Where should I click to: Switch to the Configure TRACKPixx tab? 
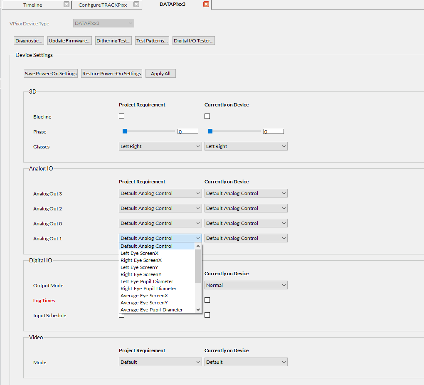pos(103,5)
